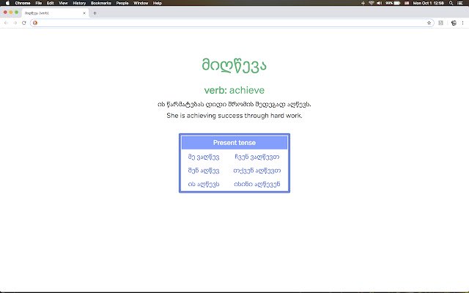Open the View menu

(63, 3)
